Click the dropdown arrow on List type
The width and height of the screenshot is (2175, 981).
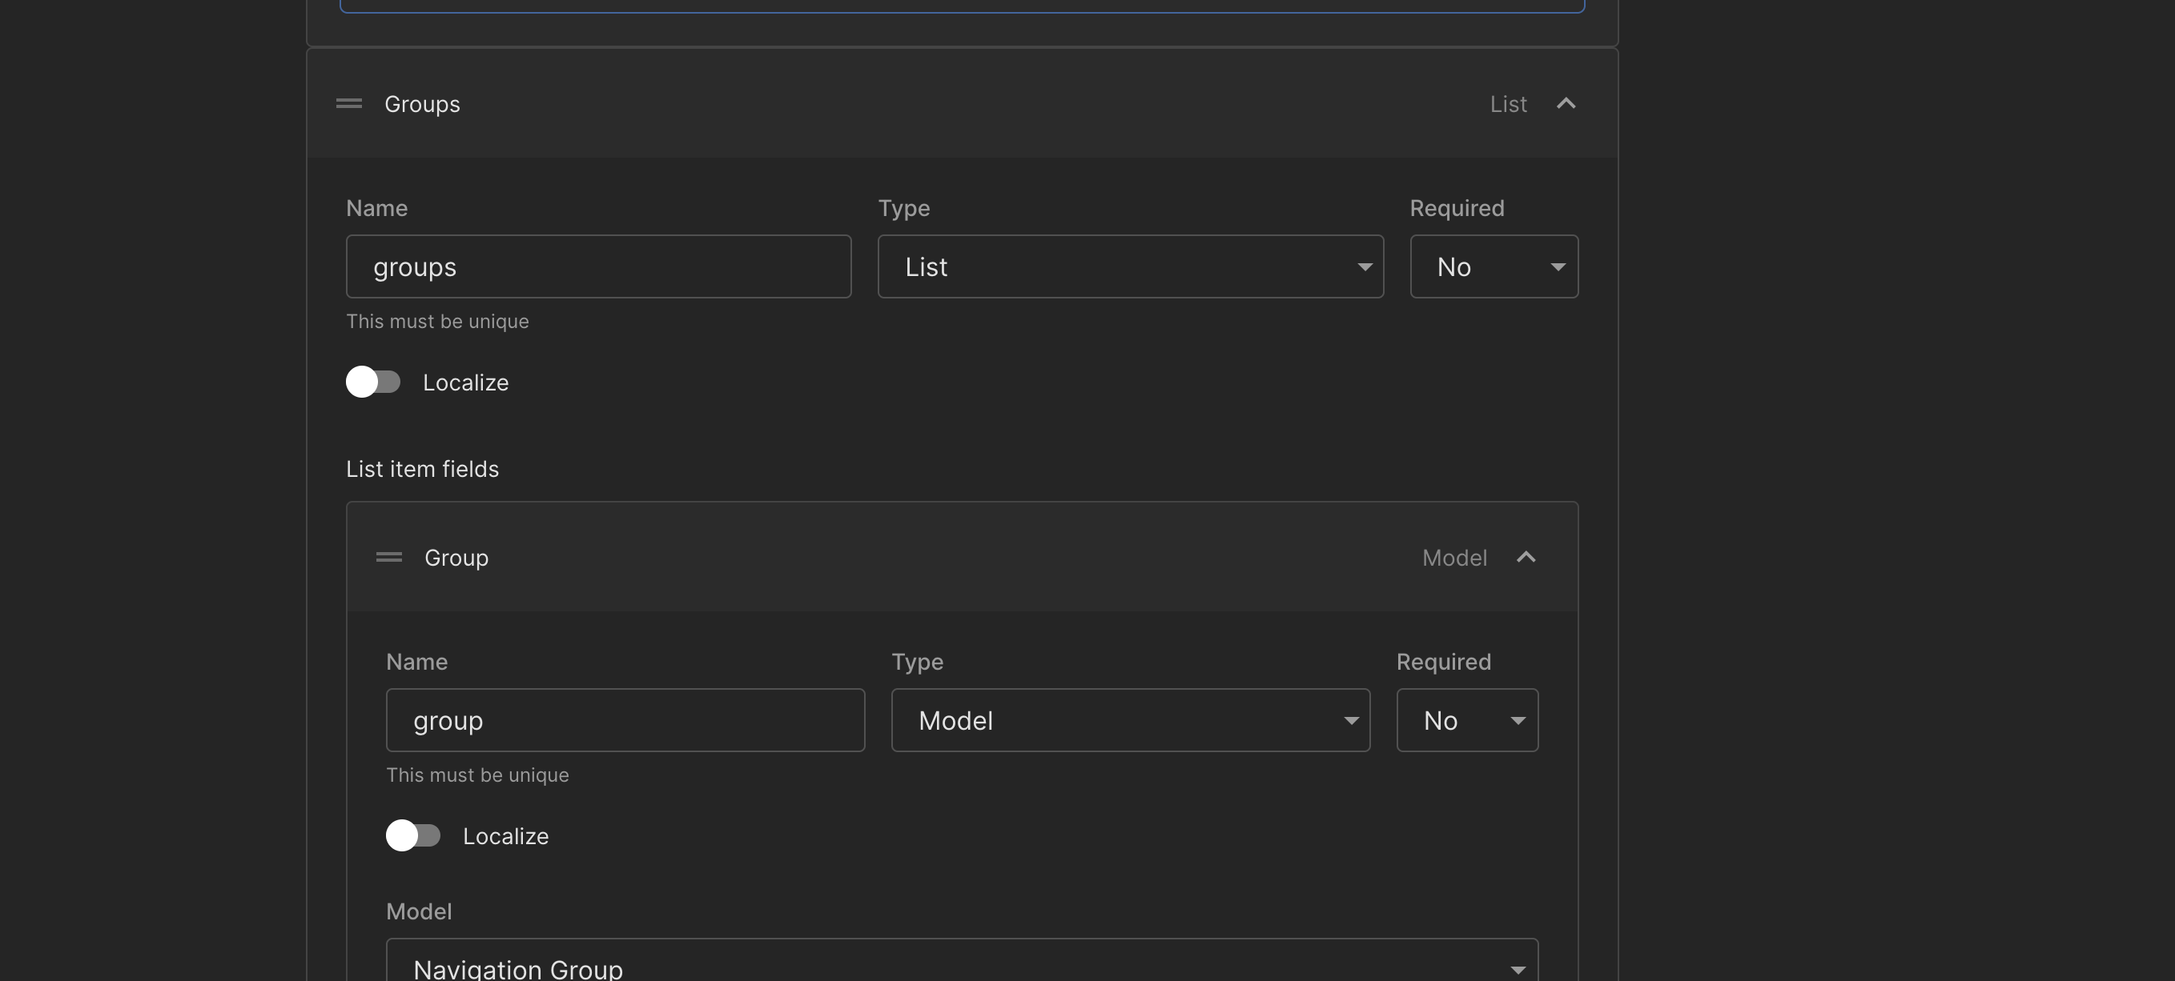coord(1364,267)
